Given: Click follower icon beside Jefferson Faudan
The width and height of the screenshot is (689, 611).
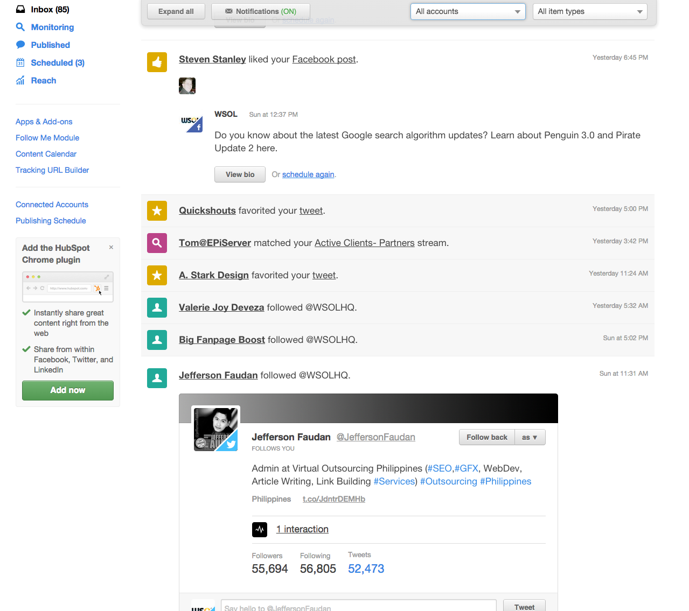Looking at the screenshot, I should tap(157, 378).
